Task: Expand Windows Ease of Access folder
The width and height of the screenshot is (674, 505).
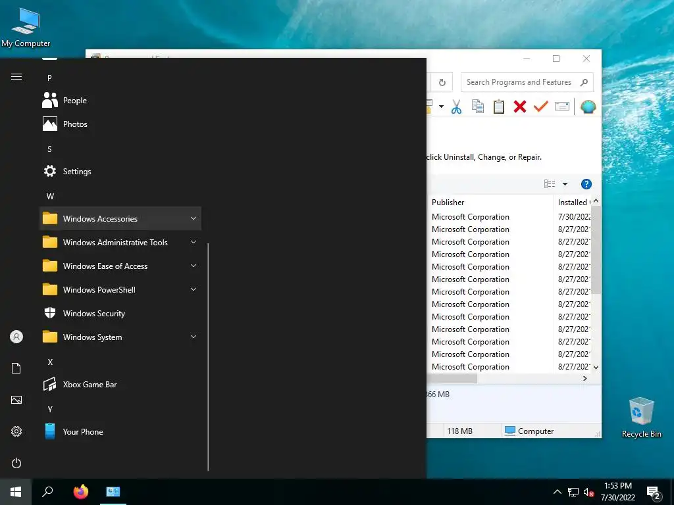Action: coord(120,266)
